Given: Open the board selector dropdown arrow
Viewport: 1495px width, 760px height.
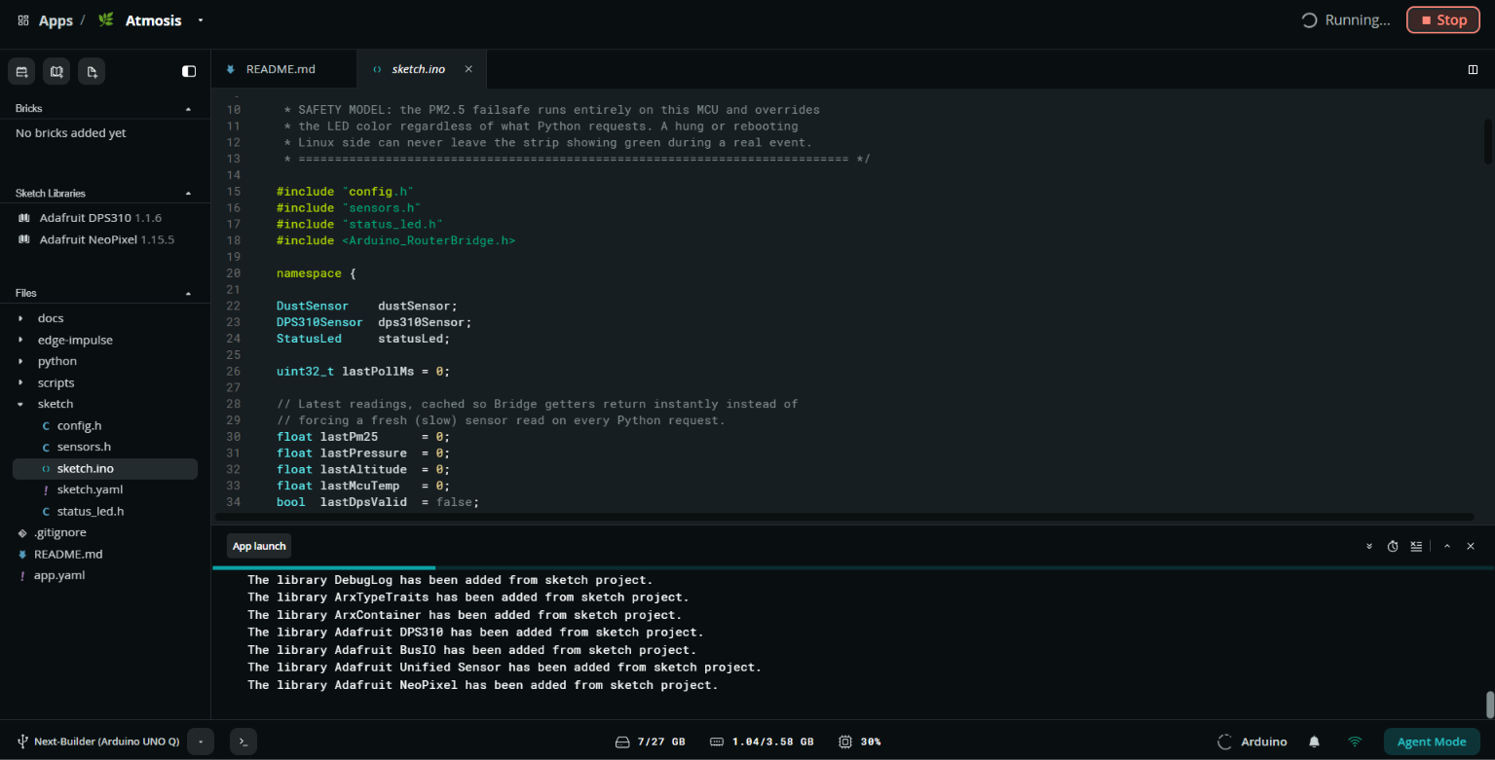Looking at the screenshot, I should tap(201, 742).
